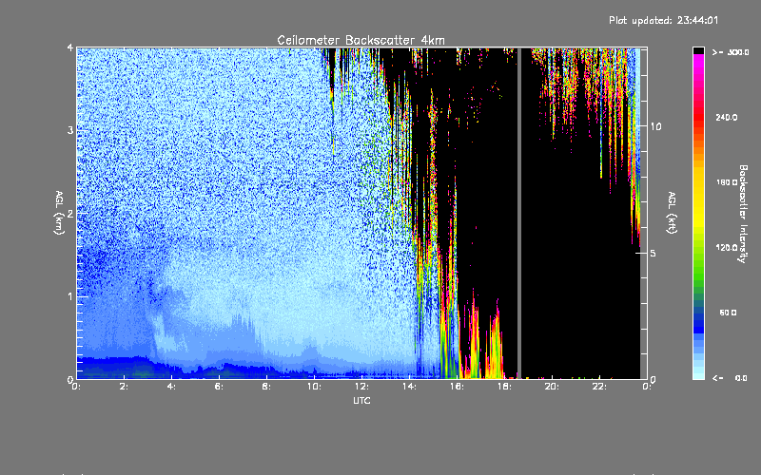Click the left 'AGL (km)' axis label
The height and width of the screenshot is (475, 761).
[60, 213]
